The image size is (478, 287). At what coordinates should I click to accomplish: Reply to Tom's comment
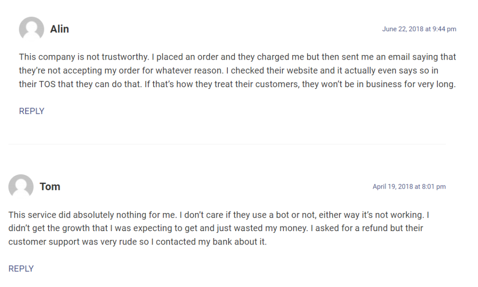21,269
